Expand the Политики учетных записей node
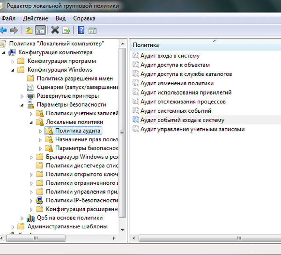This screenshot has height=255, width=281. (x=31, y=113)
